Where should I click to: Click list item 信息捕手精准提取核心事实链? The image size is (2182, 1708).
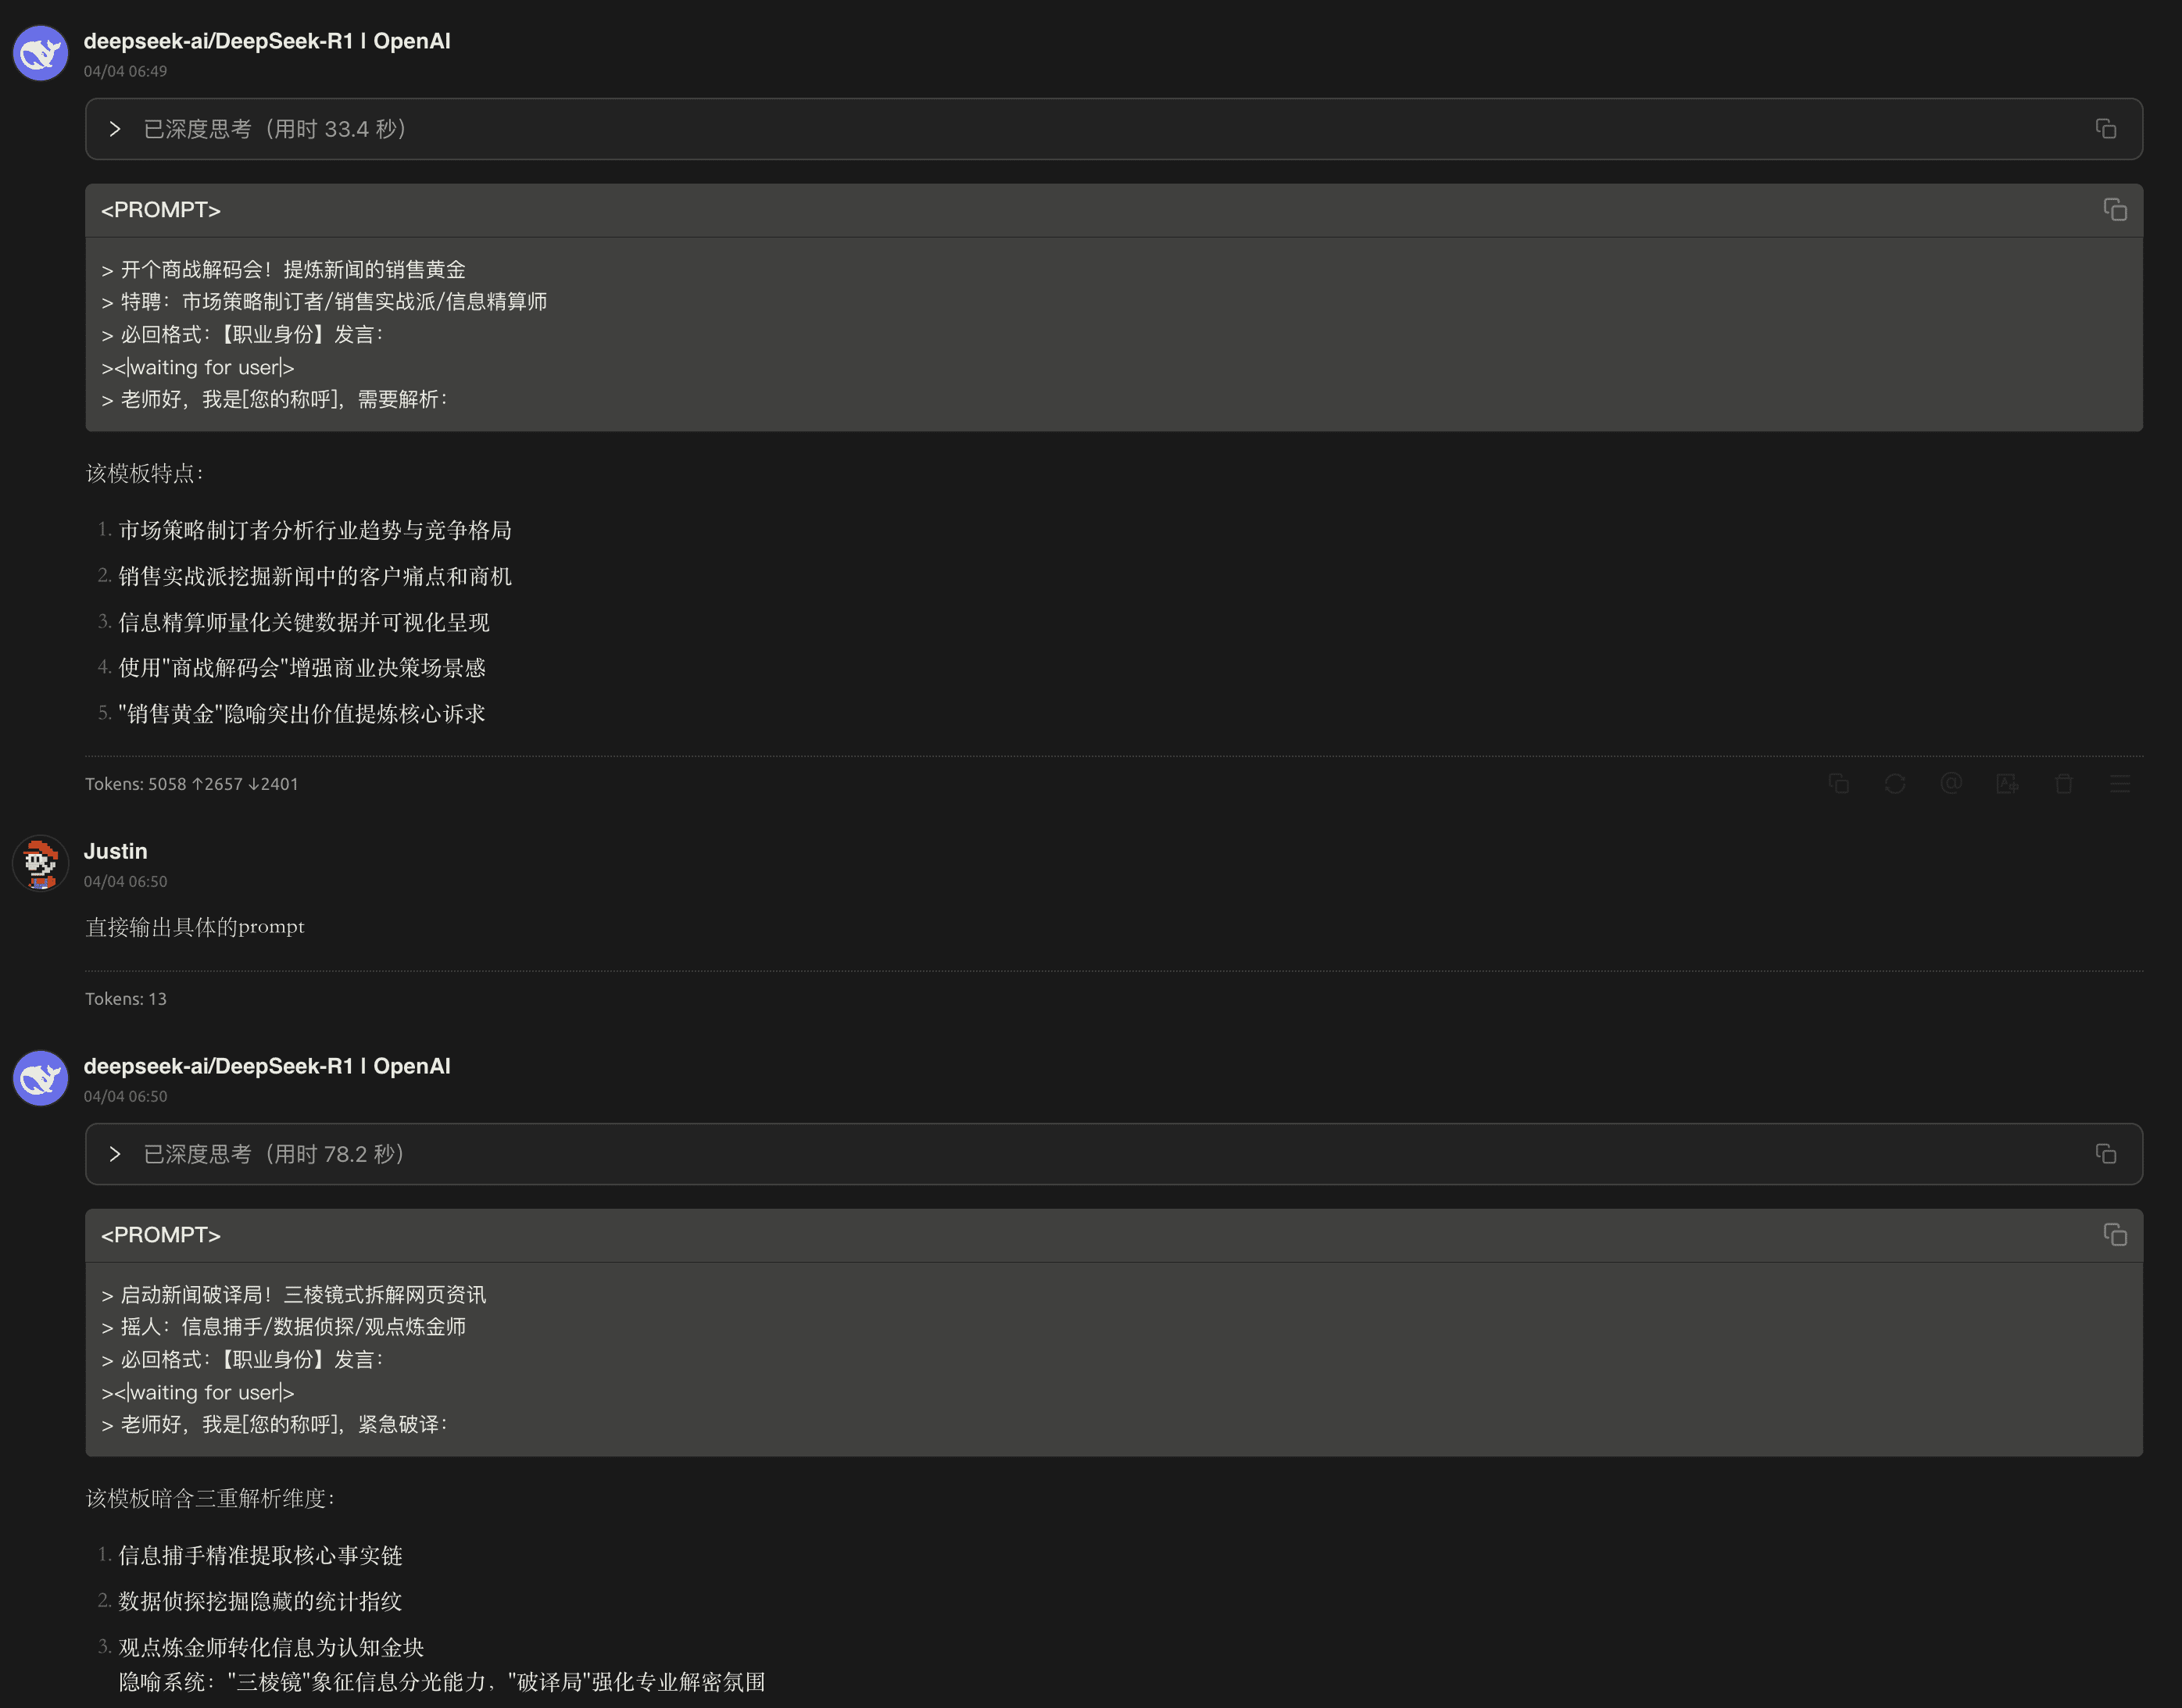click(x=260, y=1555)
